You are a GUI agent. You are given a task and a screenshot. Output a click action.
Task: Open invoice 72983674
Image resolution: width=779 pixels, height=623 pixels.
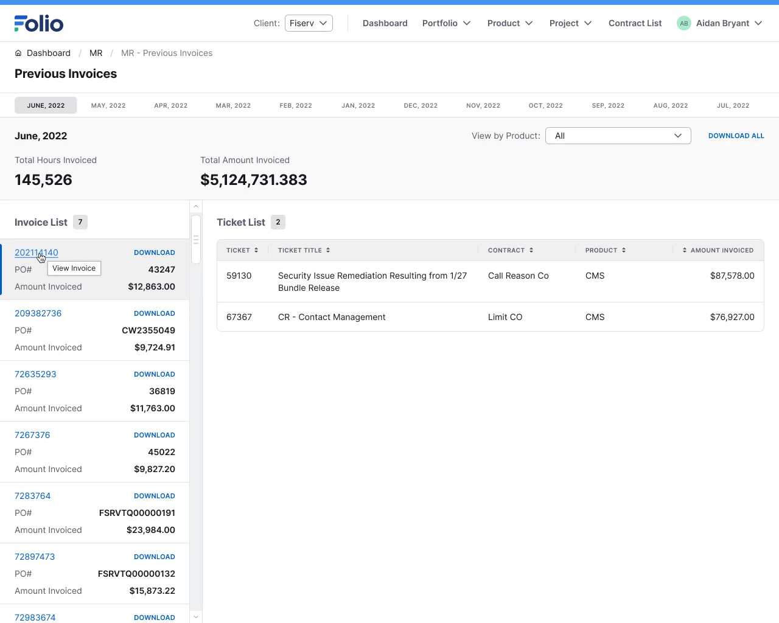[35, 618]
